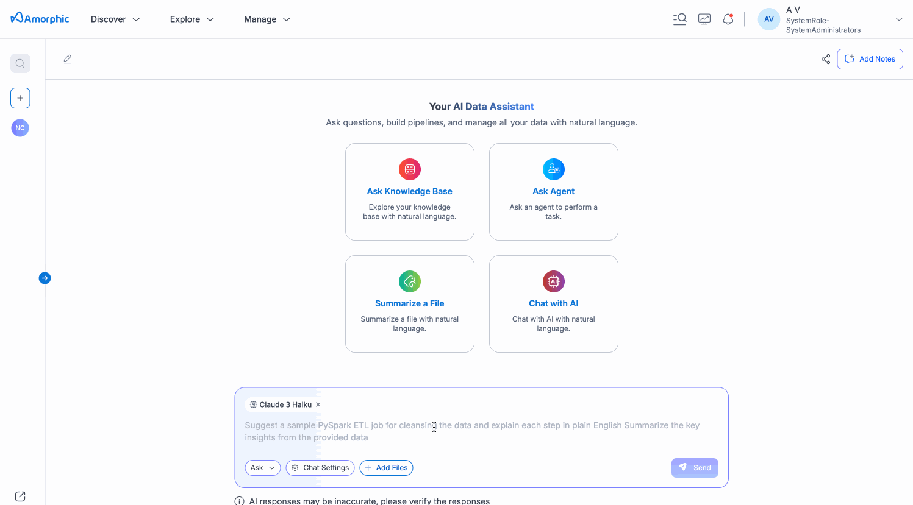Open the NC chat session avatar
Image resolution: width=913 pixels, height=505 pixels.
pos(20,128)
